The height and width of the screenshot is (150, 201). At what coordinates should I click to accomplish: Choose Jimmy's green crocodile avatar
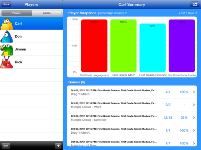[x=7, y=50]
